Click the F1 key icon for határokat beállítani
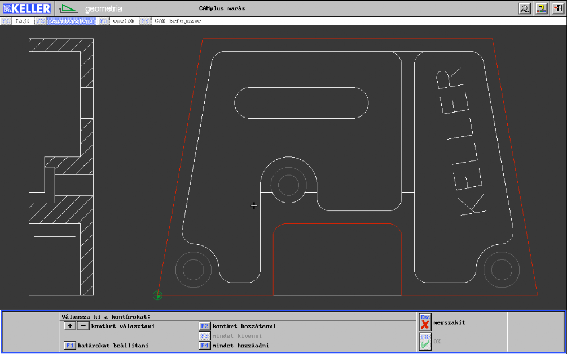 coord(70,346)
